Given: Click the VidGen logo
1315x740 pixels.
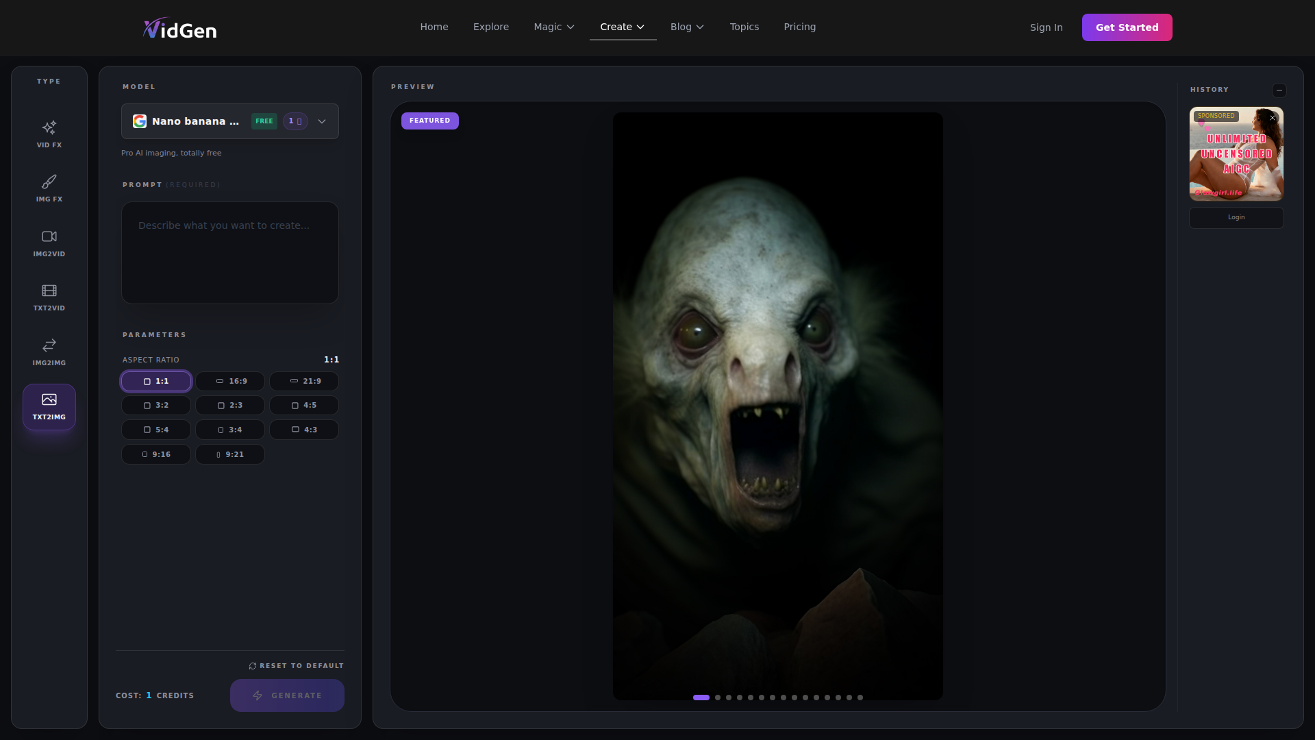Looking at the screenshot, I should pyautogui.click(x=179, y=28).
